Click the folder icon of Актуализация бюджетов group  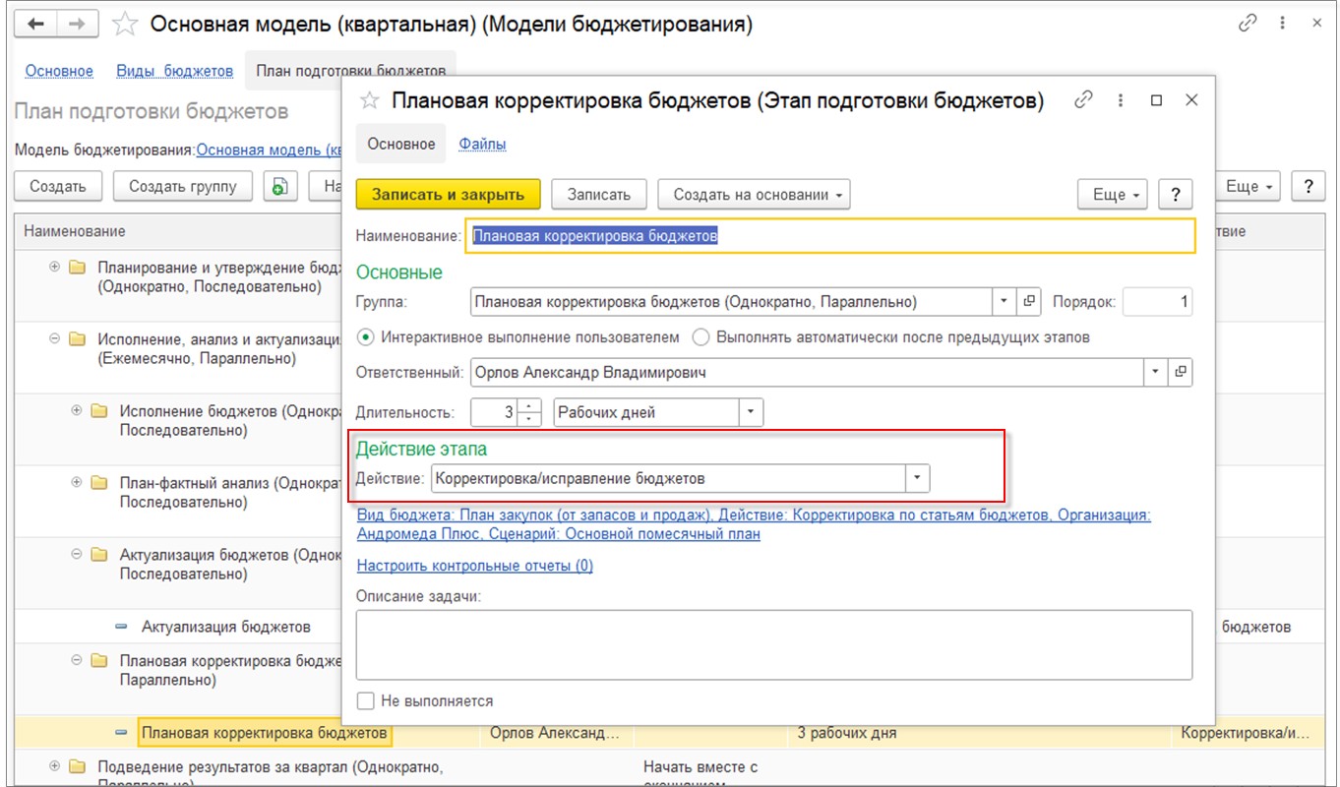point(99,555)
